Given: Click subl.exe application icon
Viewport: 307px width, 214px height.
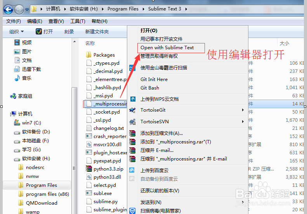Looking at the screenshot, I should tap(89, 193).
